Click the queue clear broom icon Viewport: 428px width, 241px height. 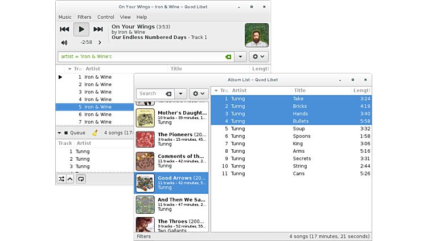(x=94, y=133)
